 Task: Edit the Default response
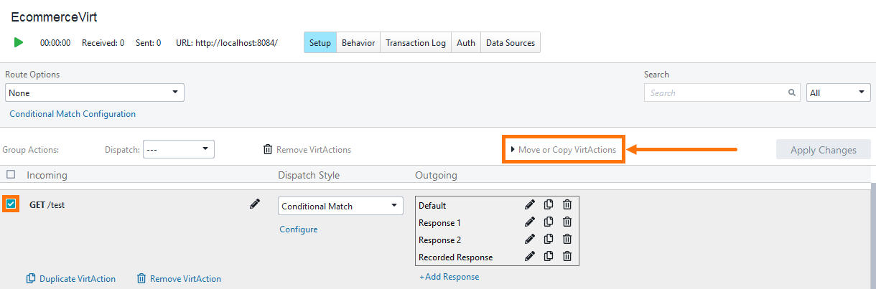point(530,204)
